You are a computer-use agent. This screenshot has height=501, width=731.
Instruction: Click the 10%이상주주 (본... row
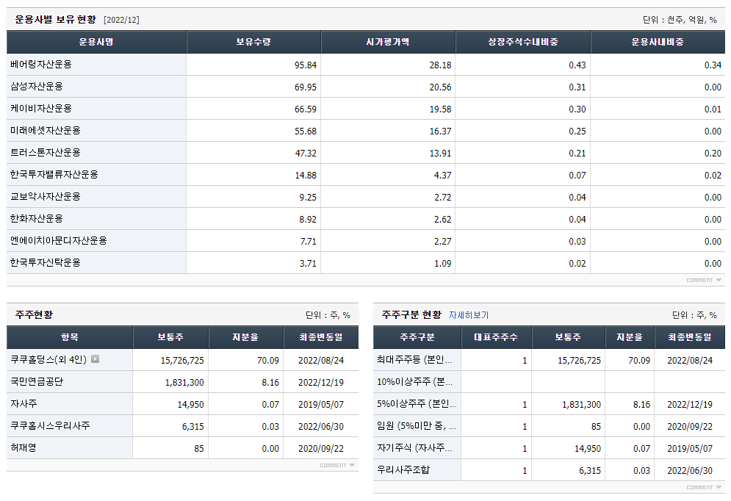(549, 382)
